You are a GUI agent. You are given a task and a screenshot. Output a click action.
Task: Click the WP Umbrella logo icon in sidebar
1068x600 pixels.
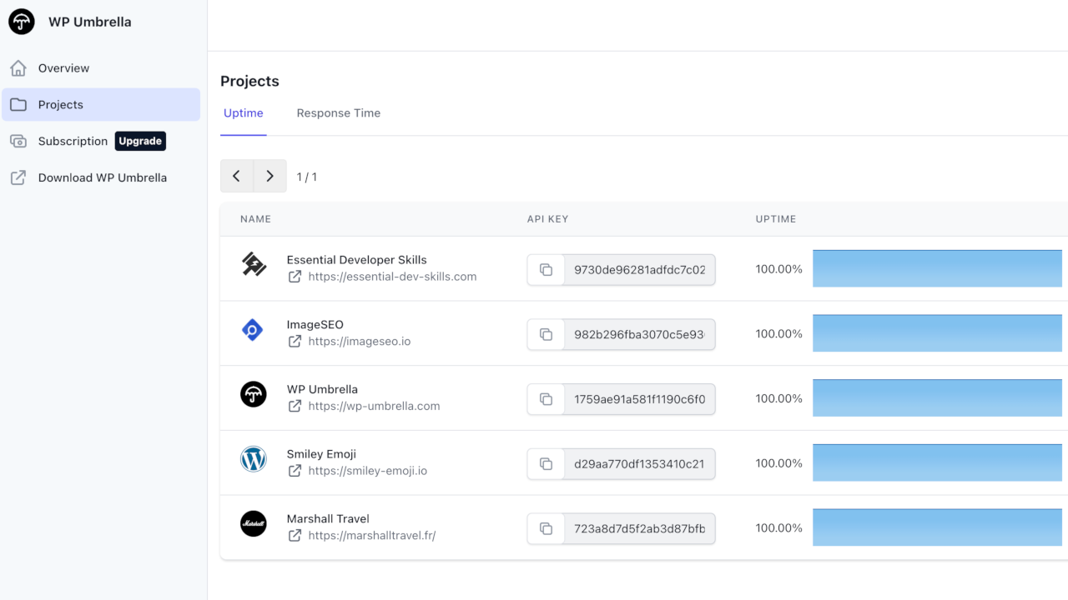[x=22, y=22]
